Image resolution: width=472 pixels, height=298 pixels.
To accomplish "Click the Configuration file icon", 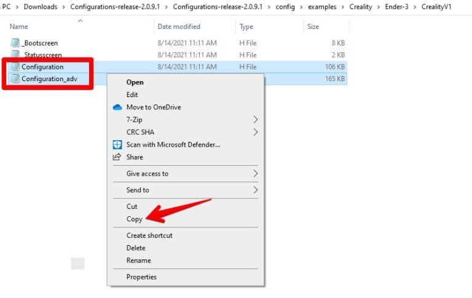I will tap(15, 67).
